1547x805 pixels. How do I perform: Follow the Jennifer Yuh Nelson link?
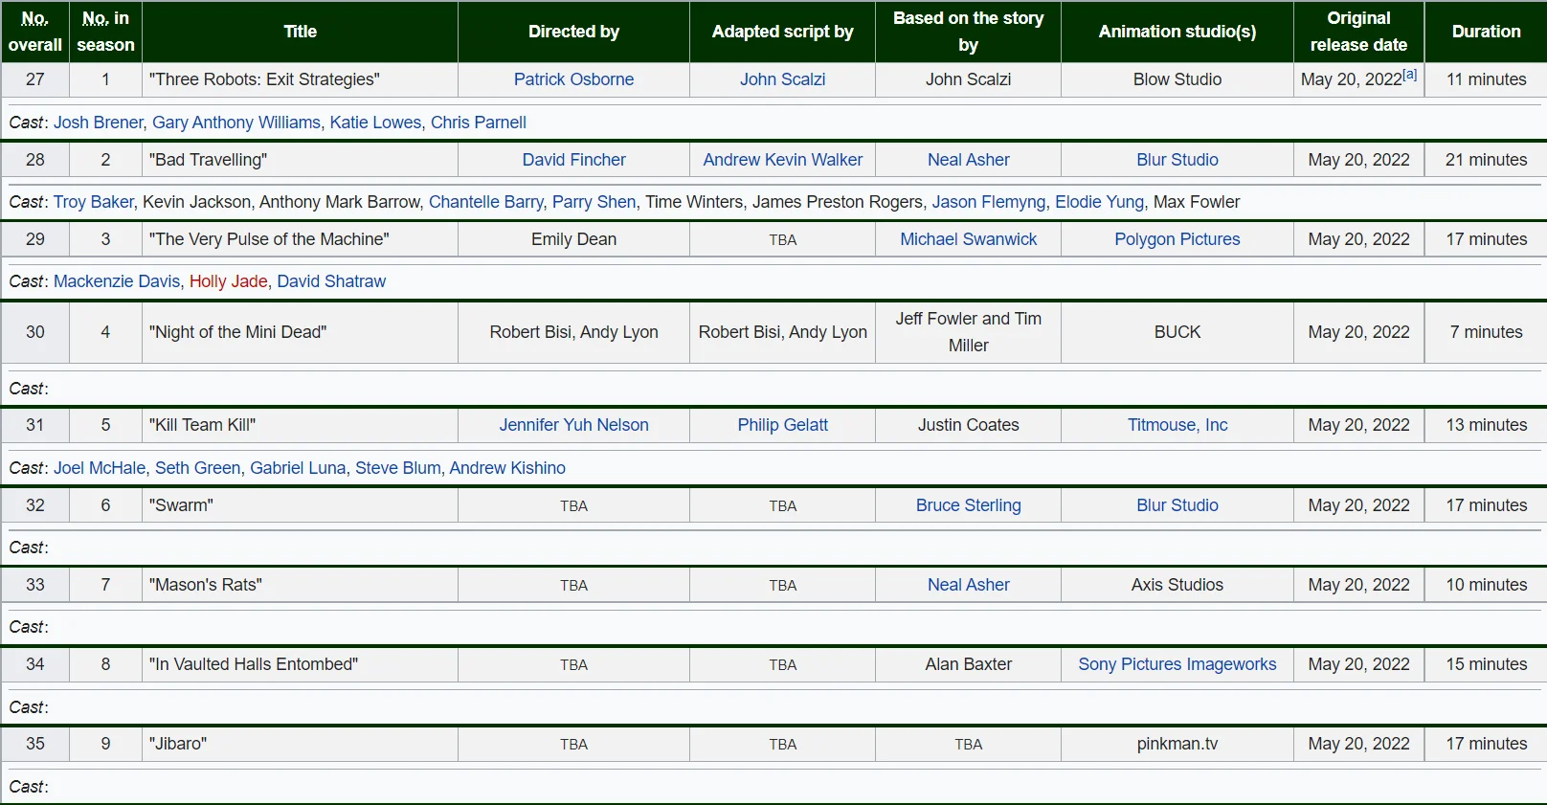(x=573, y=425)
